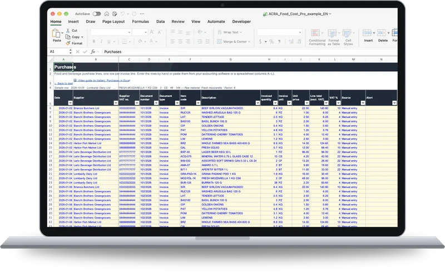Screen dimensions: 445x272
Task: Switch to the Page Layout tab
Action: [113, 22]
